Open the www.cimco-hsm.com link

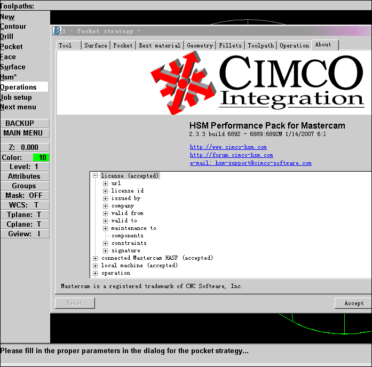pyautogui.click(x=228, y=147)
